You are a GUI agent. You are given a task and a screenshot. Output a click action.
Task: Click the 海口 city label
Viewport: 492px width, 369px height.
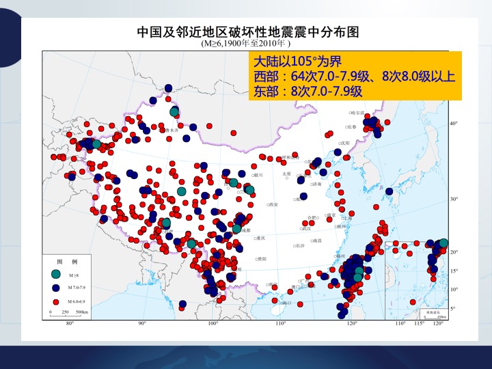click(x=286, y=303)
